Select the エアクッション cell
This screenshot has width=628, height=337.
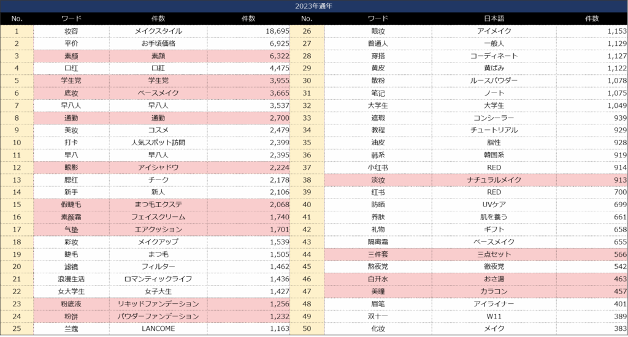click(158, 229)
